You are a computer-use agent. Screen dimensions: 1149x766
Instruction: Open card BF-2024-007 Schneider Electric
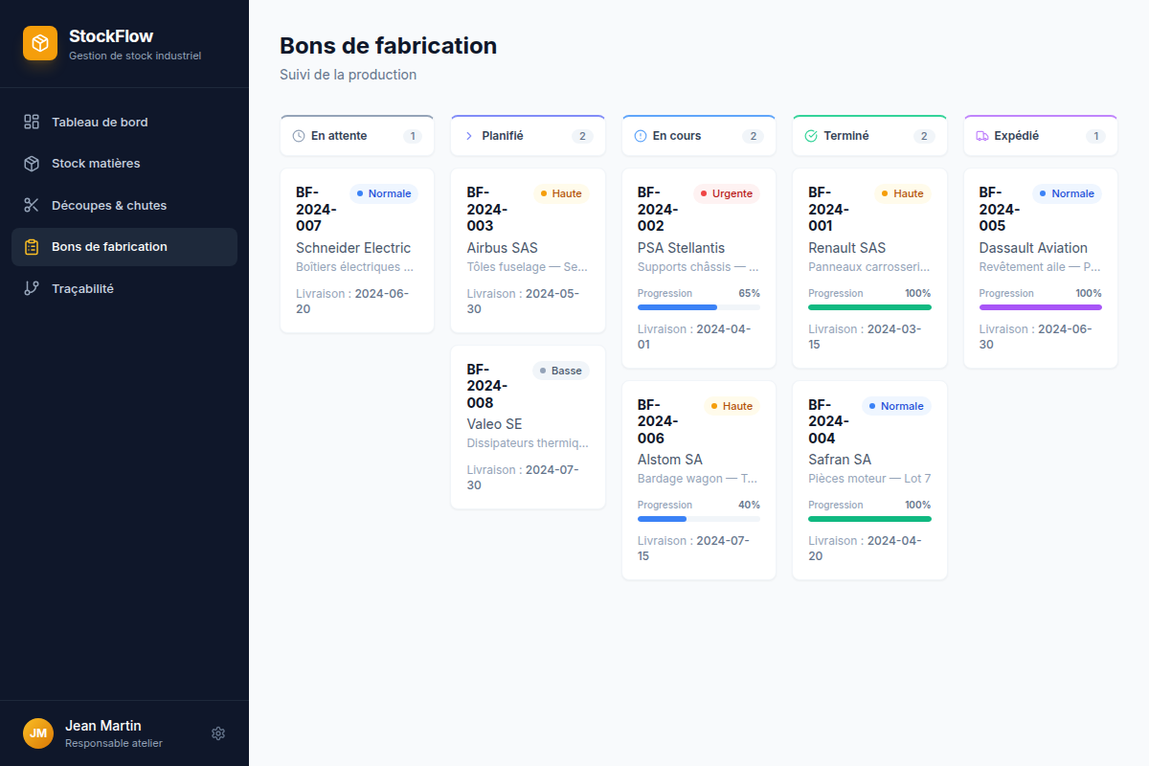click(x=357, y=251)
